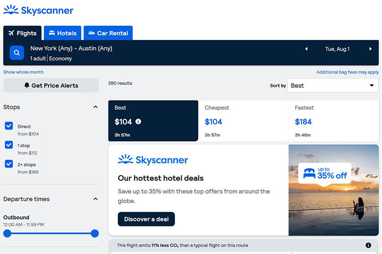Collapse the Departure times section
Screen dimensions: 382x254
pos(96,199)
